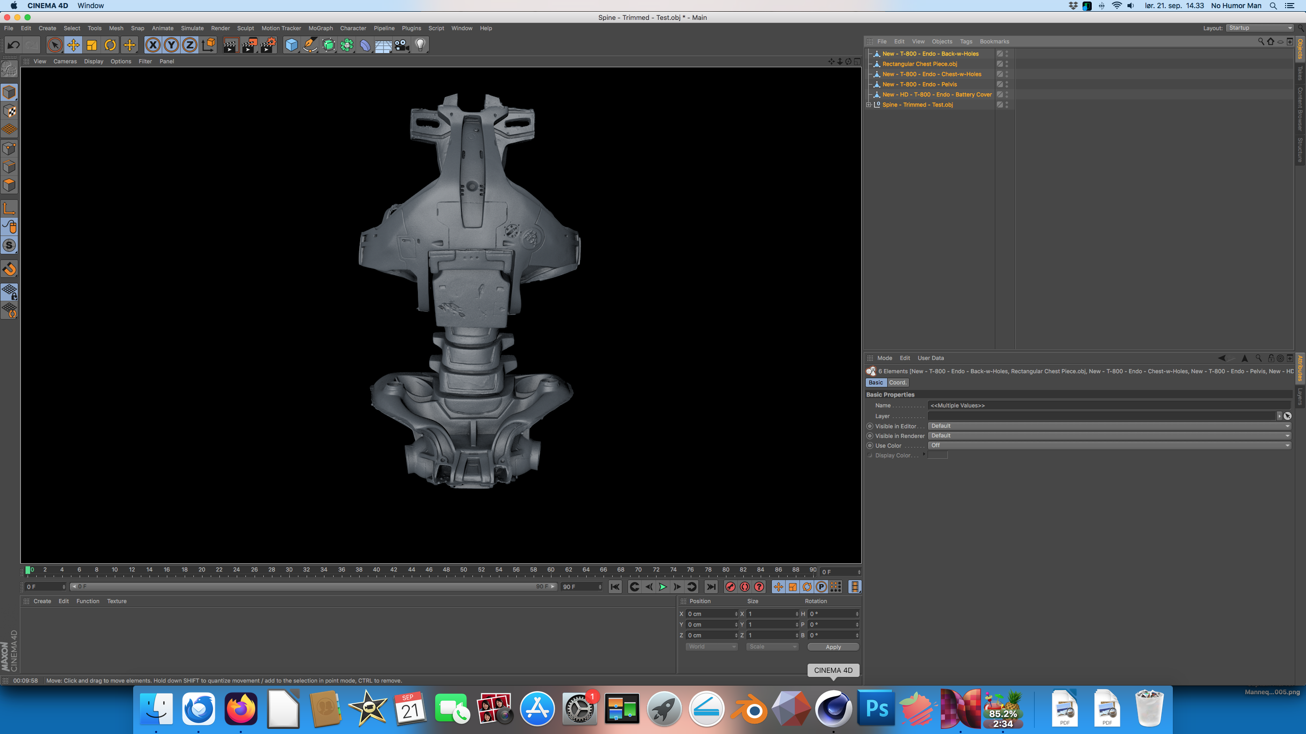Toggle visibility dots for Battery Cover object
This screenshot has height=734, width=1306.
tap(1007, 94)
